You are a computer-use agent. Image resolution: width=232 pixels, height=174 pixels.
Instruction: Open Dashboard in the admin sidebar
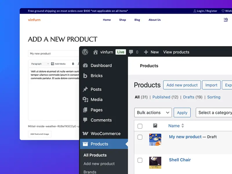pos(101,66)
